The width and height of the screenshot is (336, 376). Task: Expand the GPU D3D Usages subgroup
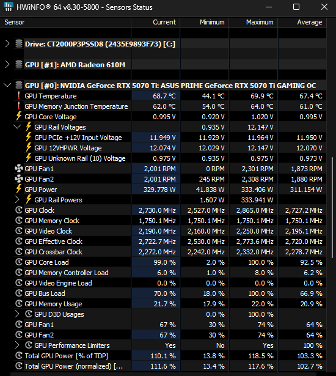[x=17, y=314]
